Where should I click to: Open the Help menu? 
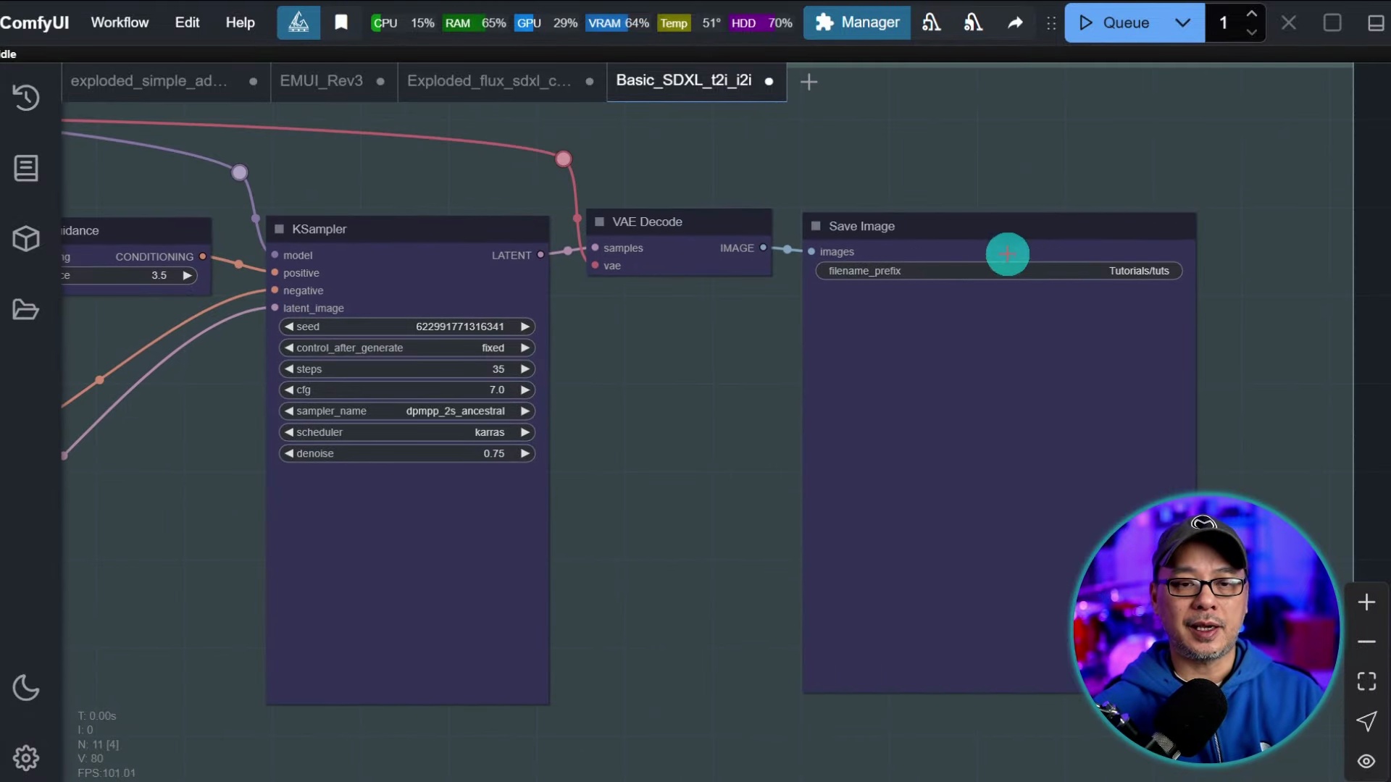pos(240,22)
